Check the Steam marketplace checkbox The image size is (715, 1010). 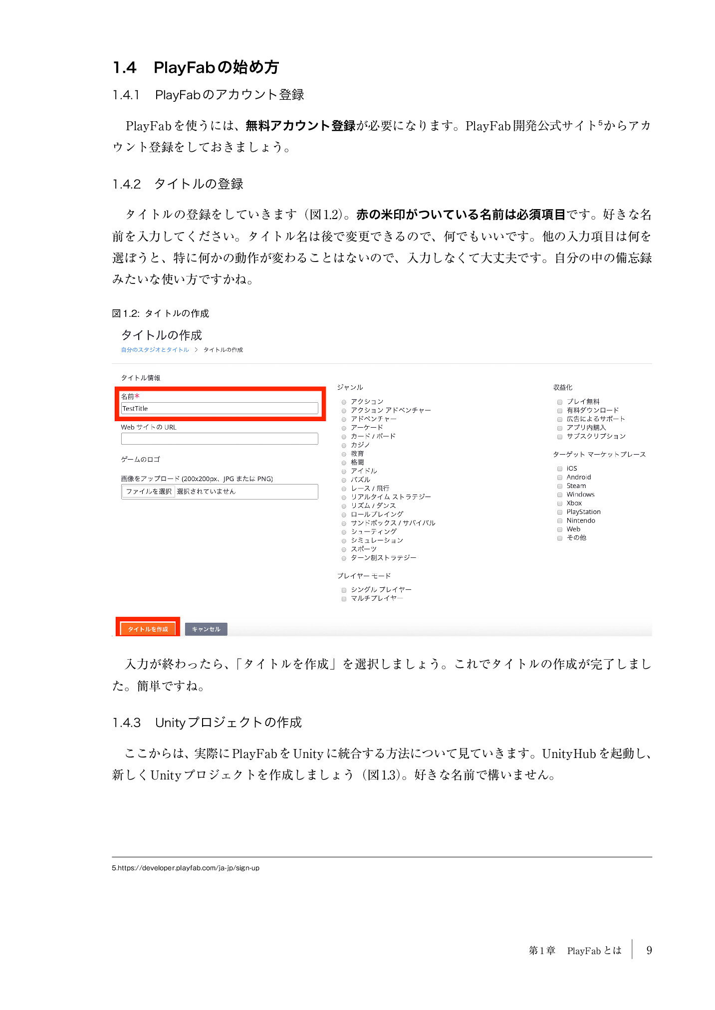560,486
